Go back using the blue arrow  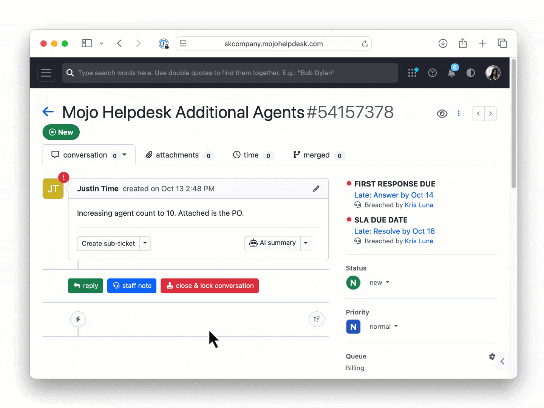click(x=48, y=112)
